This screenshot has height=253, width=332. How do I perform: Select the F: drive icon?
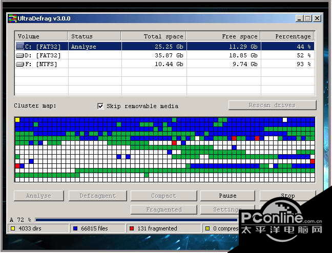(20, 64)
